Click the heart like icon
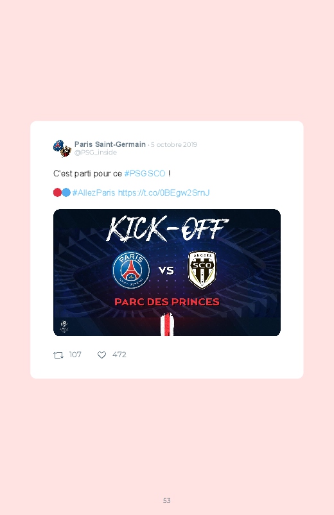The image size is (334, 515). point(101,355)
